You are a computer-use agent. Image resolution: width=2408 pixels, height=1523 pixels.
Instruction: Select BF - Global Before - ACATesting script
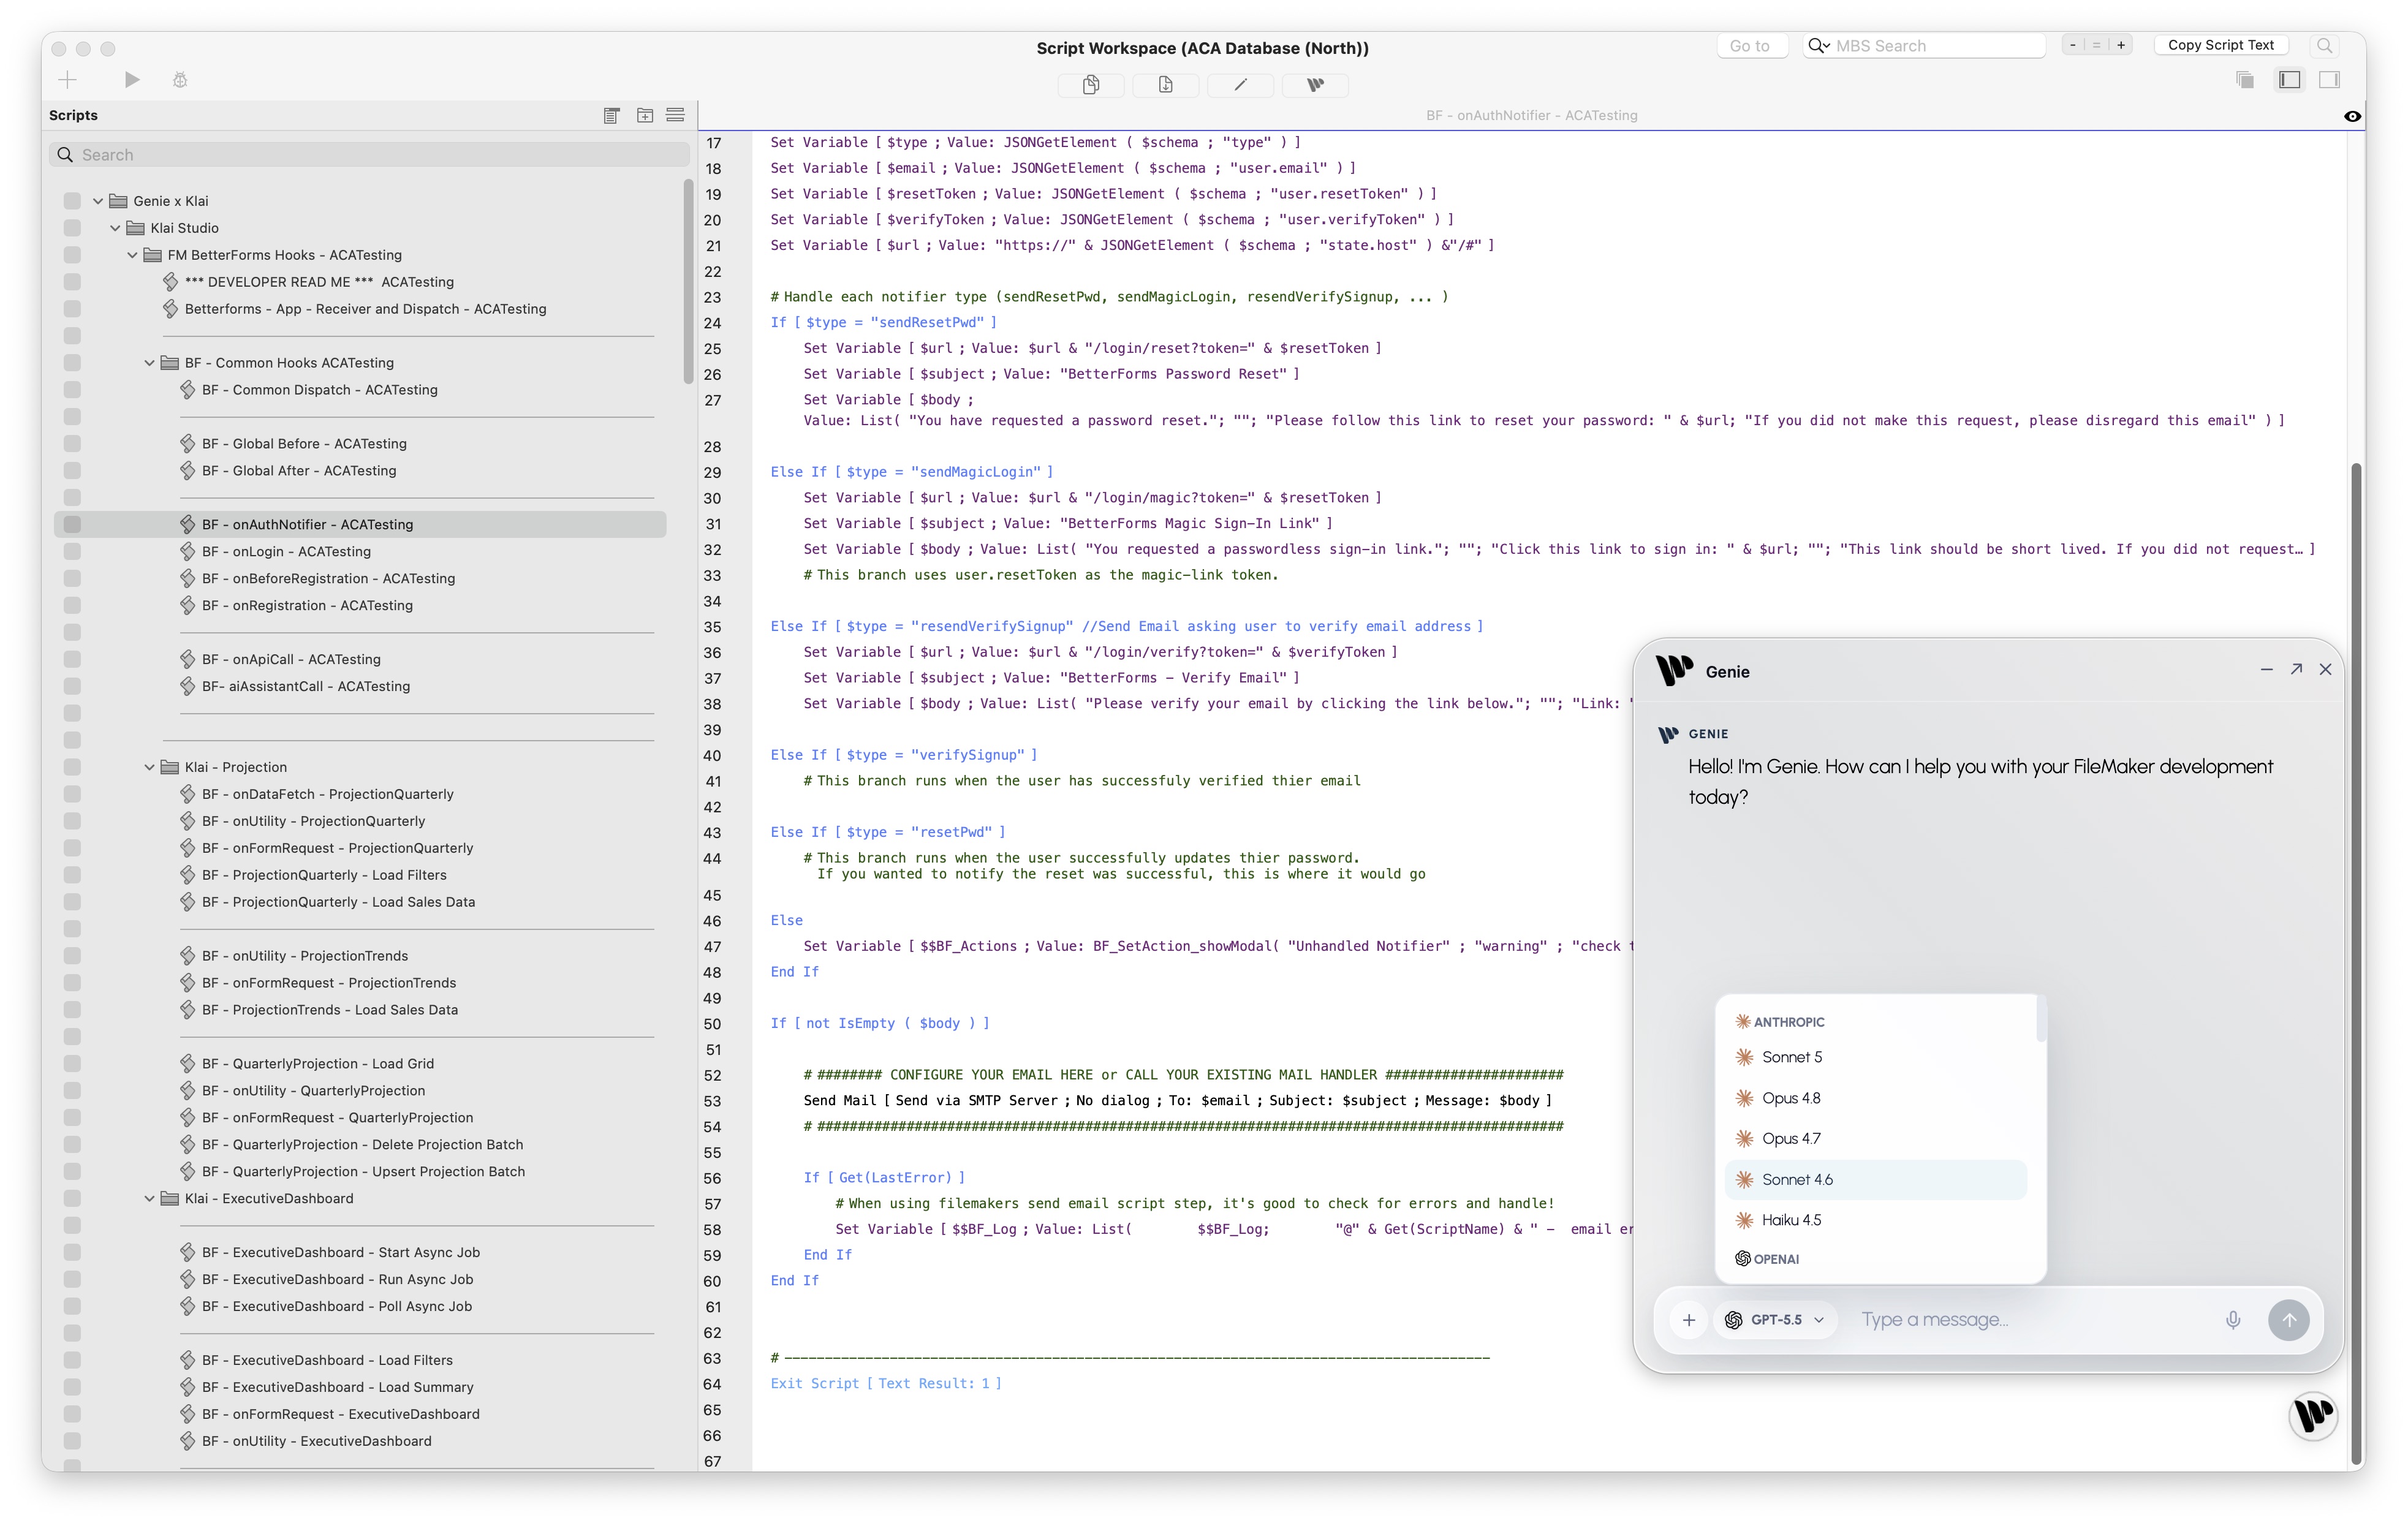[304, 444]
